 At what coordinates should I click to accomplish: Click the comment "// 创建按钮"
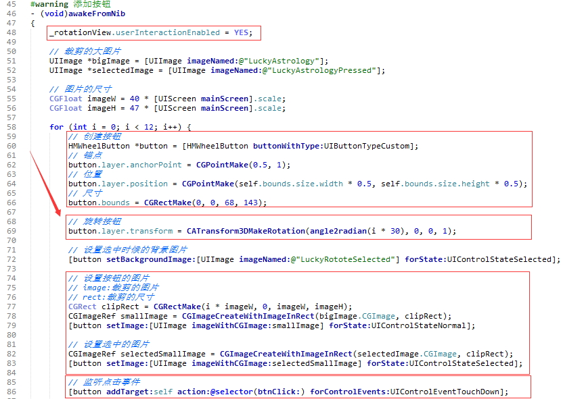[x=95, y=136]
